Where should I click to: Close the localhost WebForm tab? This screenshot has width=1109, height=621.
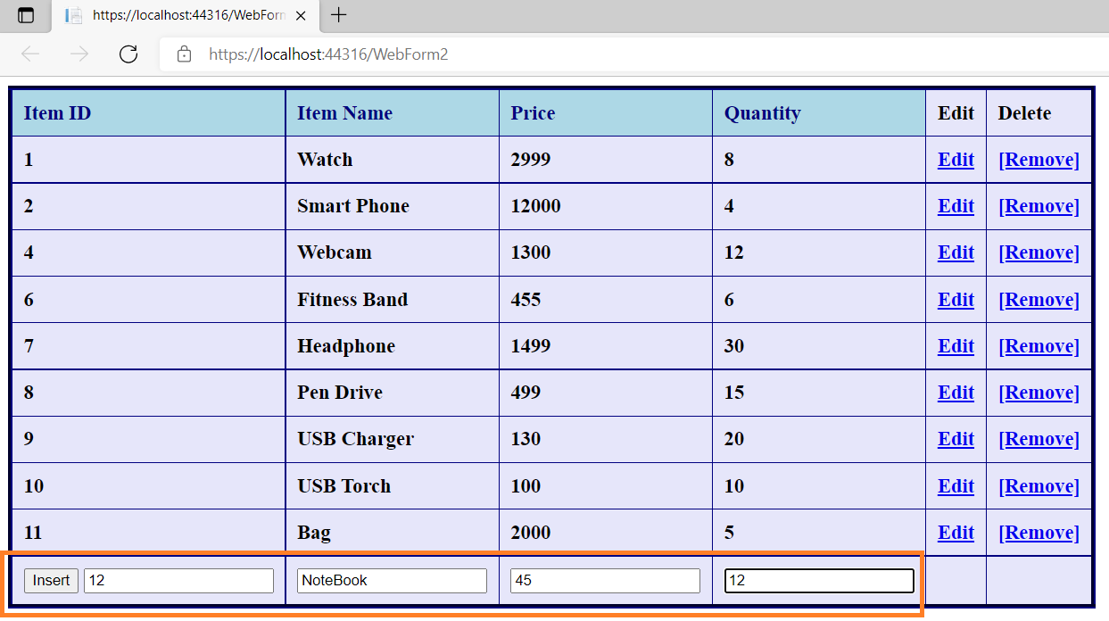(301, 16)
